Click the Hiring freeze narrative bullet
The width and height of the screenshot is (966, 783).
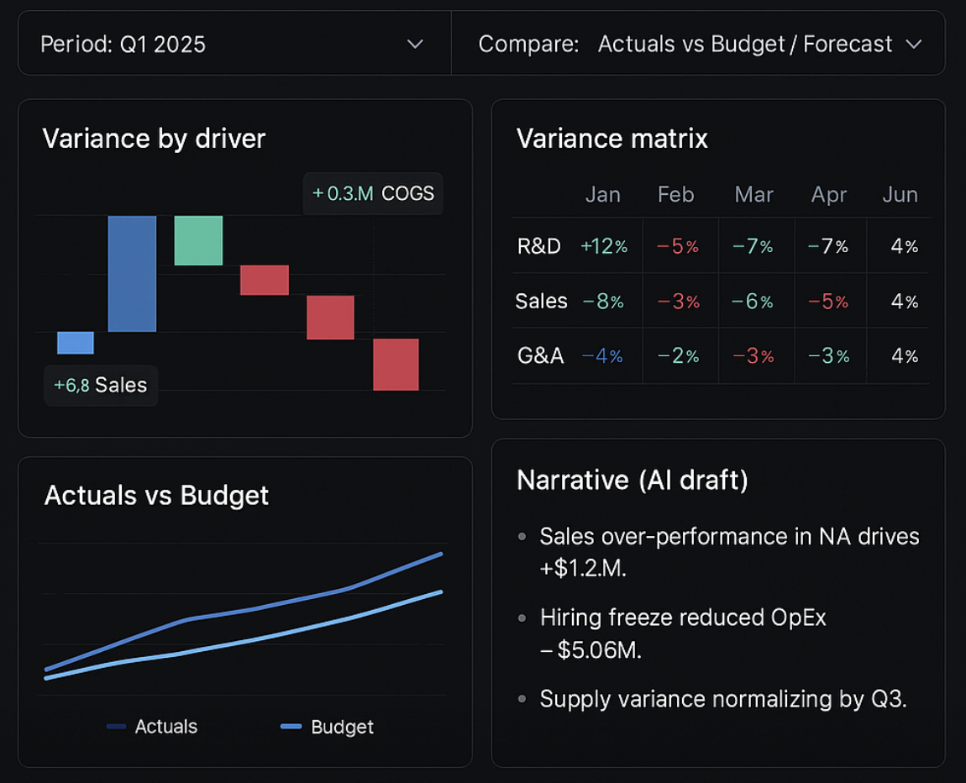682,633
